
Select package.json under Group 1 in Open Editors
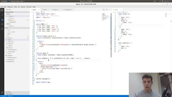[x=17, y=22]
